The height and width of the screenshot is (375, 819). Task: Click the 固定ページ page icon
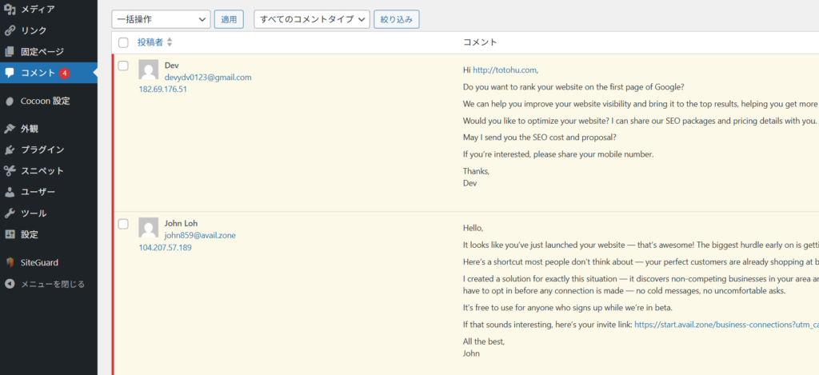(x=10, y=52)
